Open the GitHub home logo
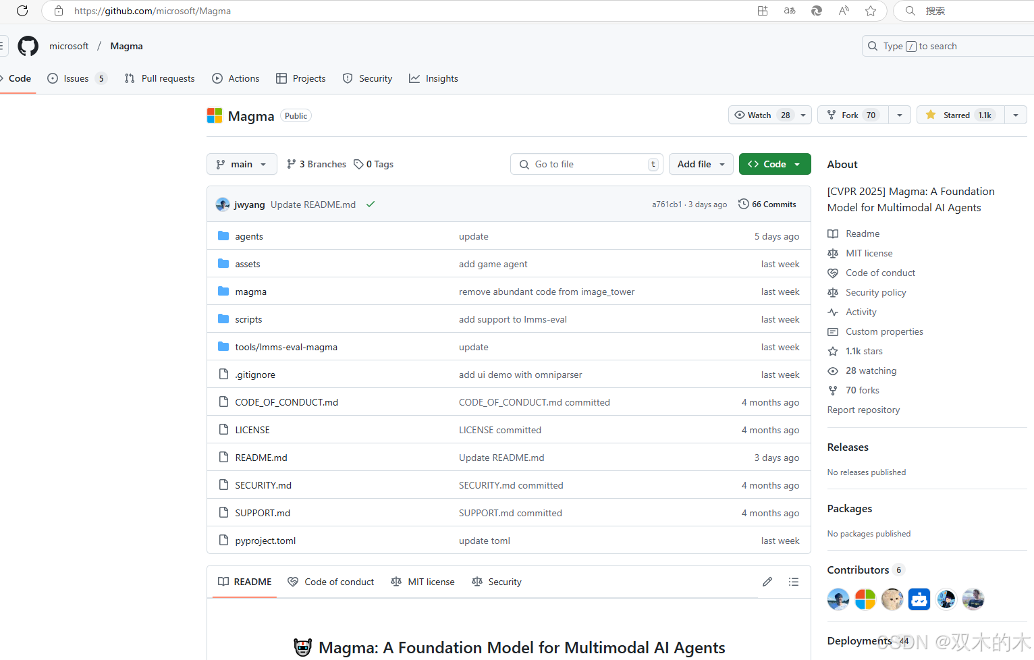1034x660 pixels. click(28, 46)
